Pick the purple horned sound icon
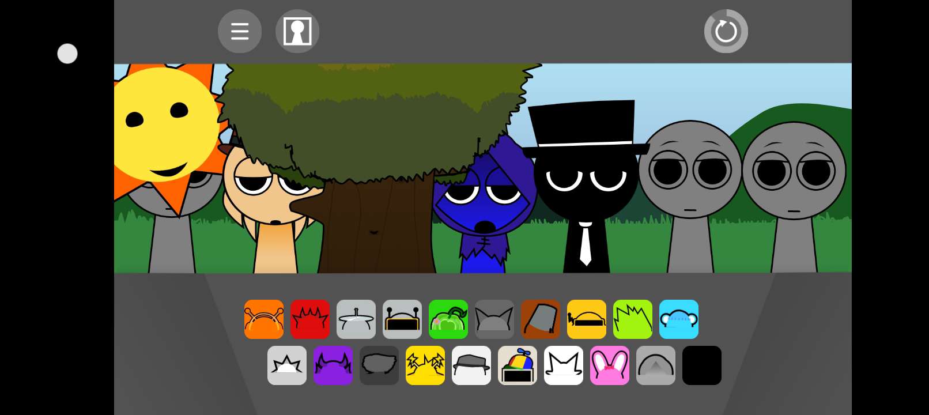 [x=333, y=365]
